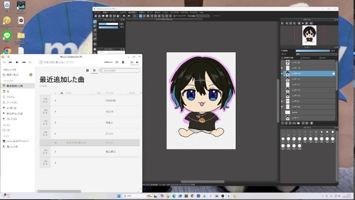355x200 pixels.
Task: Select アルバム in Music Center sidebar
Action: [11, 97]
